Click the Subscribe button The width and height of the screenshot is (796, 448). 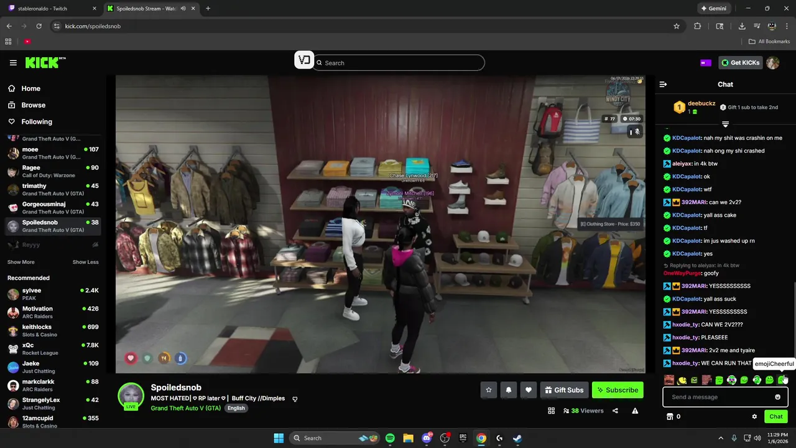[618, 390]
